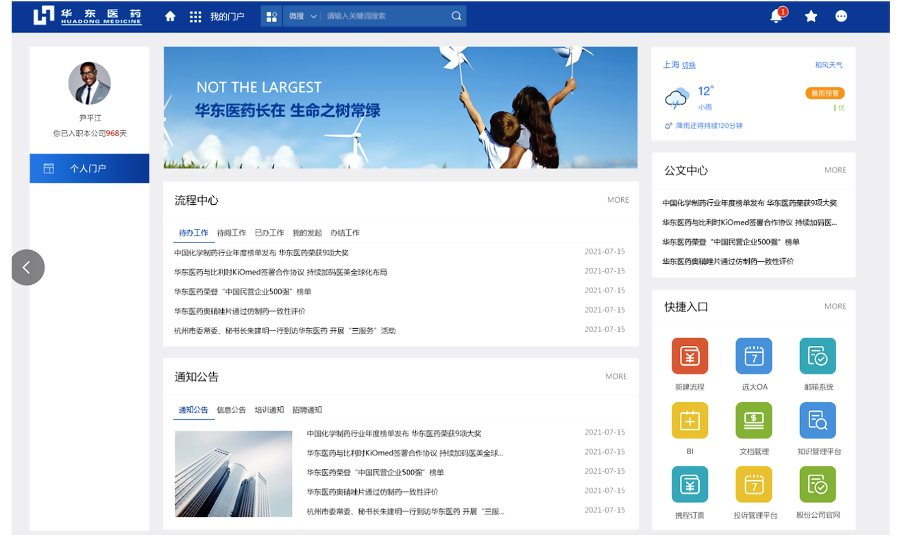Open 华东医药奥硝唑片通过仿制药一致性评价 in 公文中心
The width and height of the screenshot is (902, 537).
[x=728, y=262]
